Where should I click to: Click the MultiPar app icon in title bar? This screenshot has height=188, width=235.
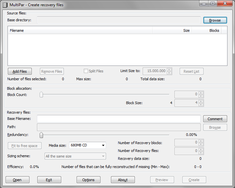point(5,5)
